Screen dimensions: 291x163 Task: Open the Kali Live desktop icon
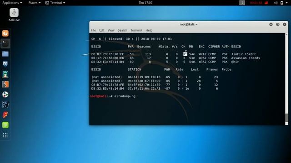[x=14, y=15]
